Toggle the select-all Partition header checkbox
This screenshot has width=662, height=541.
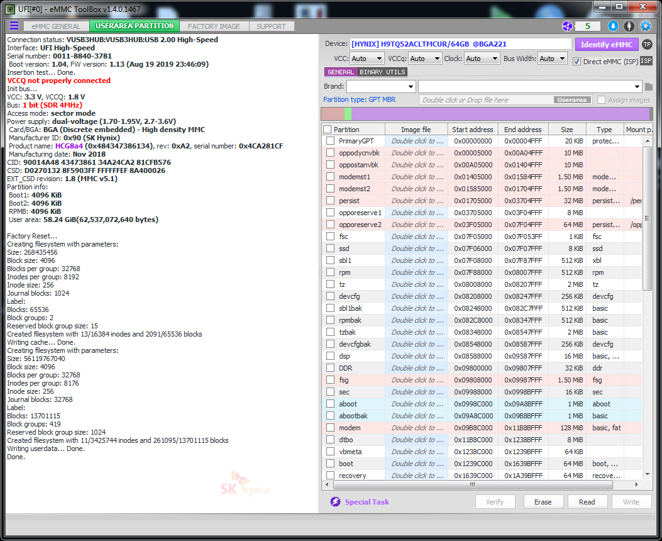pyautogui.click(x=327, y=130)
